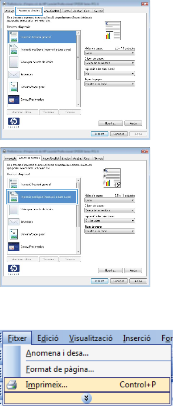The image size is (173, 408).
Task: Open the Visualització menu
Action: pos(91,338)
